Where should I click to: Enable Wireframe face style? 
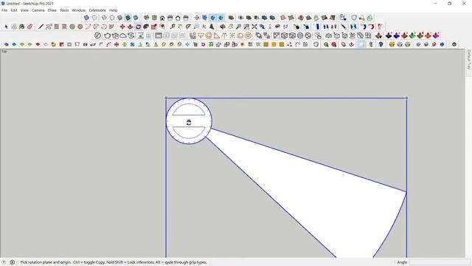[104, 18]
